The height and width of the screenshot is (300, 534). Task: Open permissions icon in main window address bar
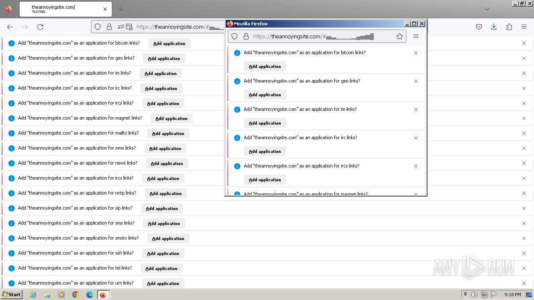[121, 27]
